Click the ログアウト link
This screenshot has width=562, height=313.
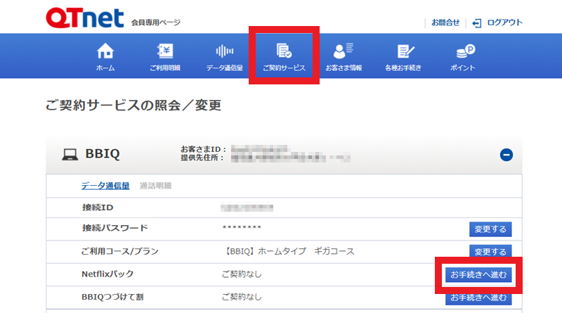[x=504, y=23]
